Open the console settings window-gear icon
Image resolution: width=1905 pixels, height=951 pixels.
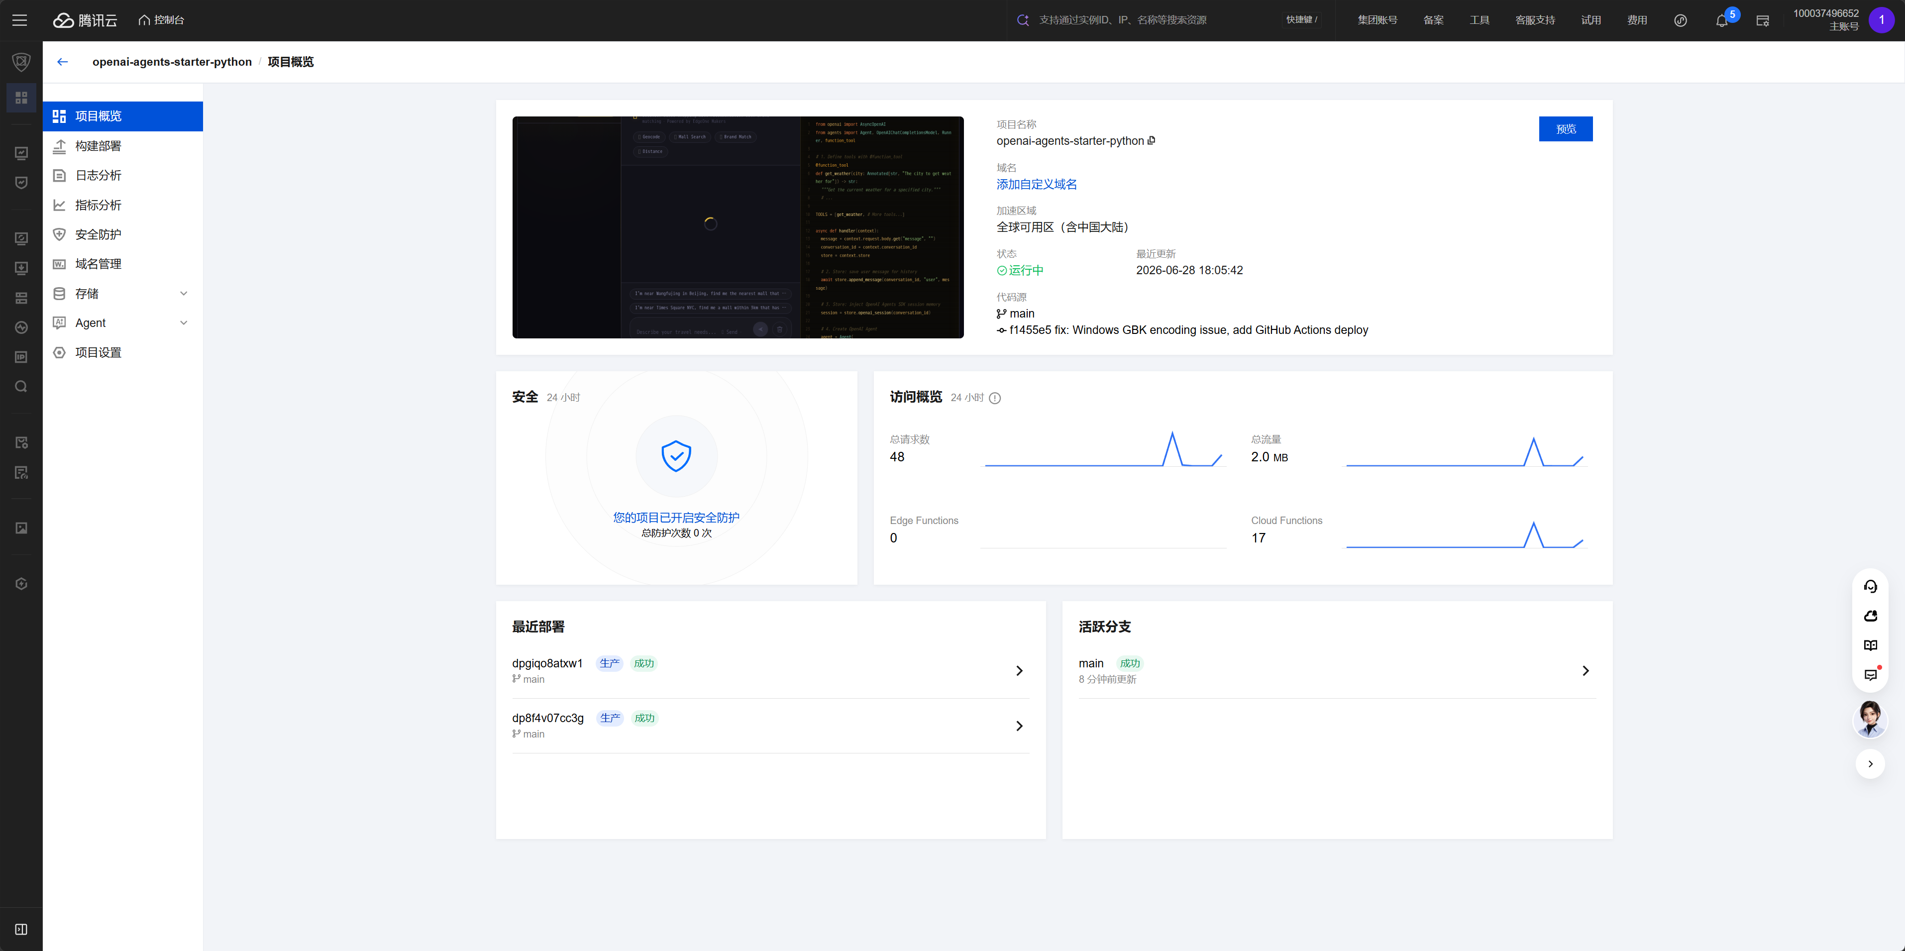point(1762,21)
